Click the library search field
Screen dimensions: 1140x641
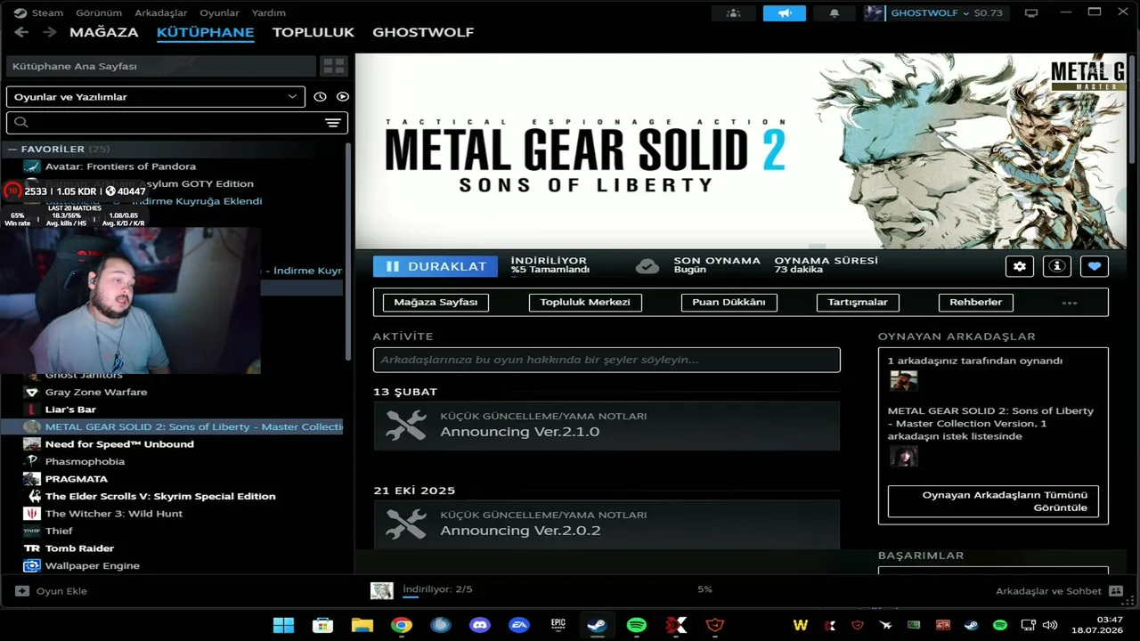click(177, 123)
